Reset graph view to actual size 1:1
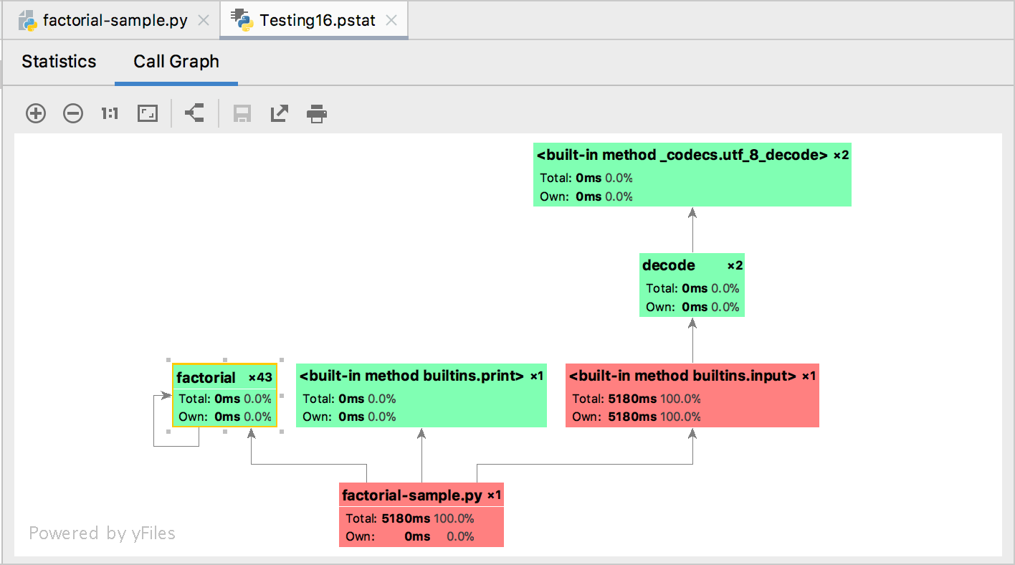The width and height of the screenshot is (1015, 565). [x=109, y=113]
